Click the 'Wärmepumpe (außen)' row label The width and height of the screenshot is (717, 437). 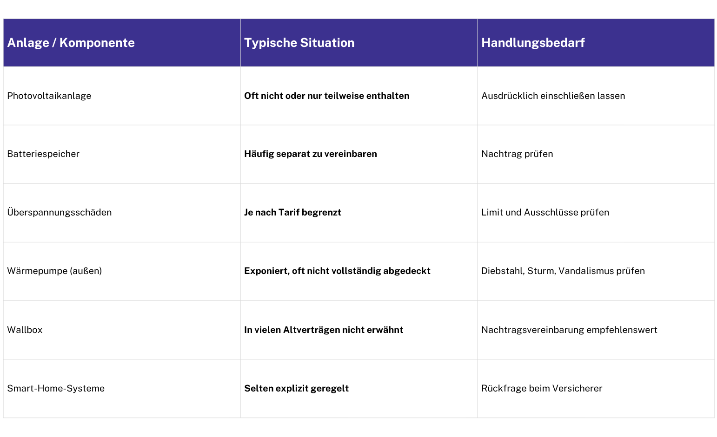(54, 271)
